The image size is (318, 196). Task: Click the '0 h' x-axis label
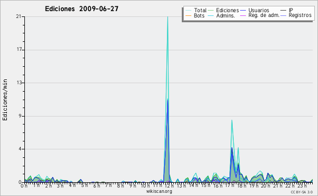(x=24, y=186)
